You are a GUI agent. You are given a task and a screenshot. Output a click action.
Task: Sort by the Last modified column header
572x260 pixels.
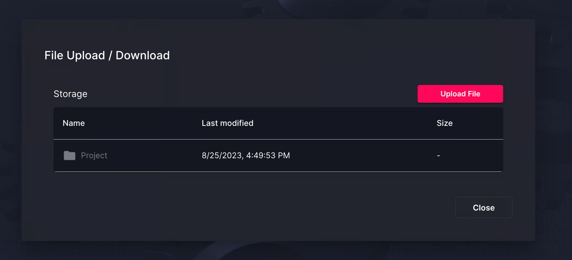click(x=227, y=123)
